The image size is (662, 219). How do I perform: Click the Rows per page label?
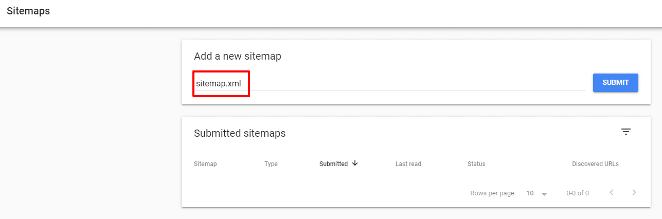pyautogui.click(x=493, y=193)
